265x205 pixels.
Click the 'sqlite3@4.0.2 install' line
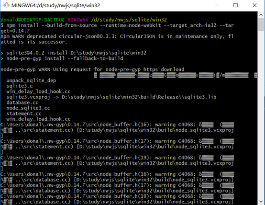point(73,53)
